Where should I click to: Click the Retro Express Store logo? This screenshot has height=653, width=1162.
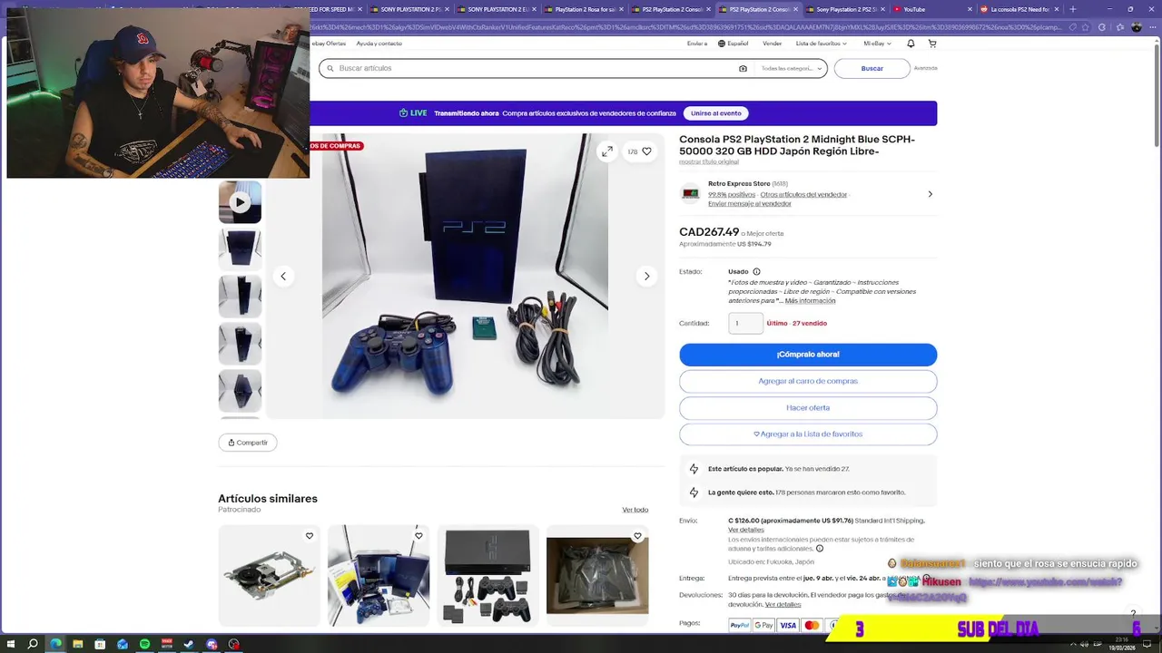pyautogui.click(x=690, y=193)
